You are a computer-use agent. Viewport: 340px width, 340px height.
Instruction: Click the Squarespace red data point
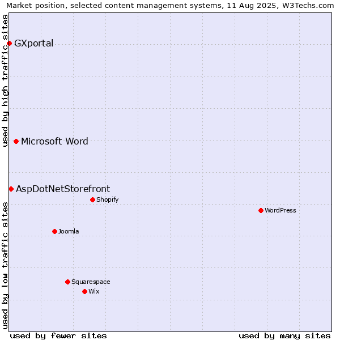[x=67, y=282]
